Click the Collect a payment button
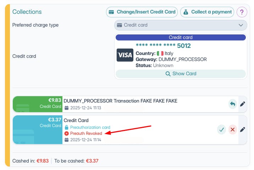254x170 pixels. click(207, 12)
